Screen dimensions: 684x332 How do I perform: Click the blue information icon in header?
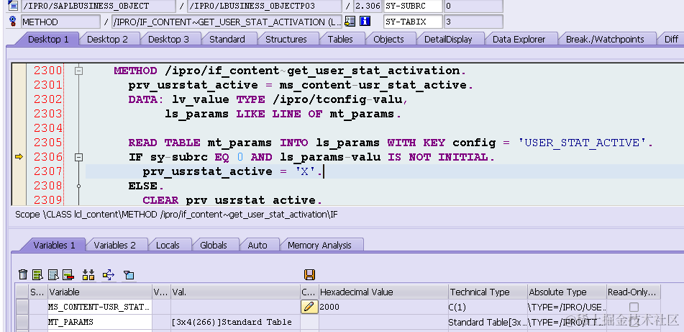365,22
